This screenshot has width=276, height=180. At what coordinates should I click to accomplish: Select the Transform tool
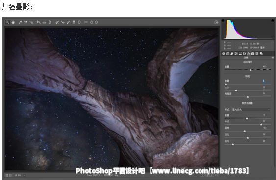coord(50,22)
